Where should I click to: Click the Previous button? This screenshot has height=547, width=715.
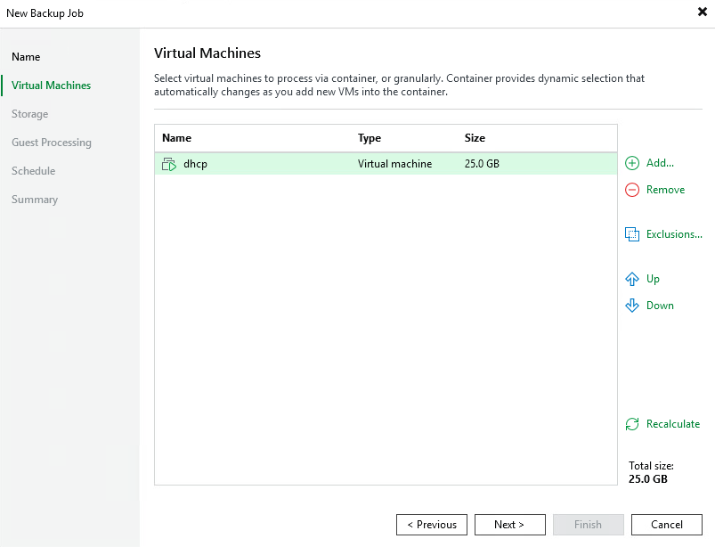pyautogui.click(x=431, y=524)
